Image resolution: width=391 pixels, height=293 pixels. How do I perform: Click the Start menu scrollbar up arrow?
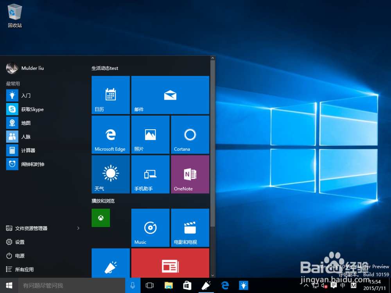(213, 58)
